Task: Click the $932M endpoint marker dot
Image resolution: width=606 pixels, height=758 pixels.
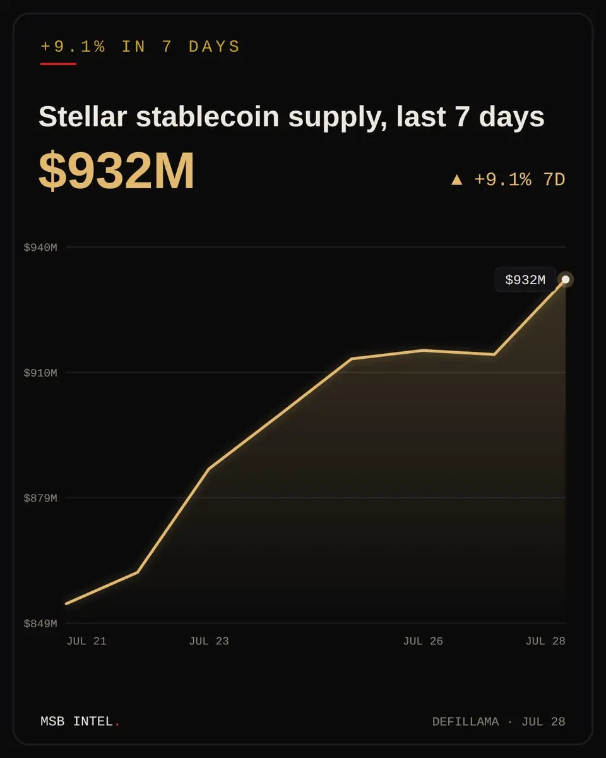Action: point(566,280)
